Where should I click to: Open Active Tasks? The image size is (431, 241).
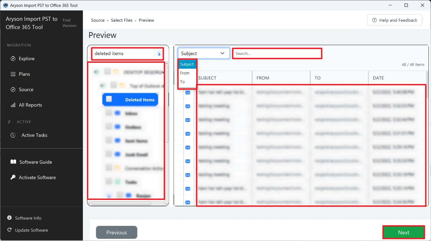pos(34,135)
